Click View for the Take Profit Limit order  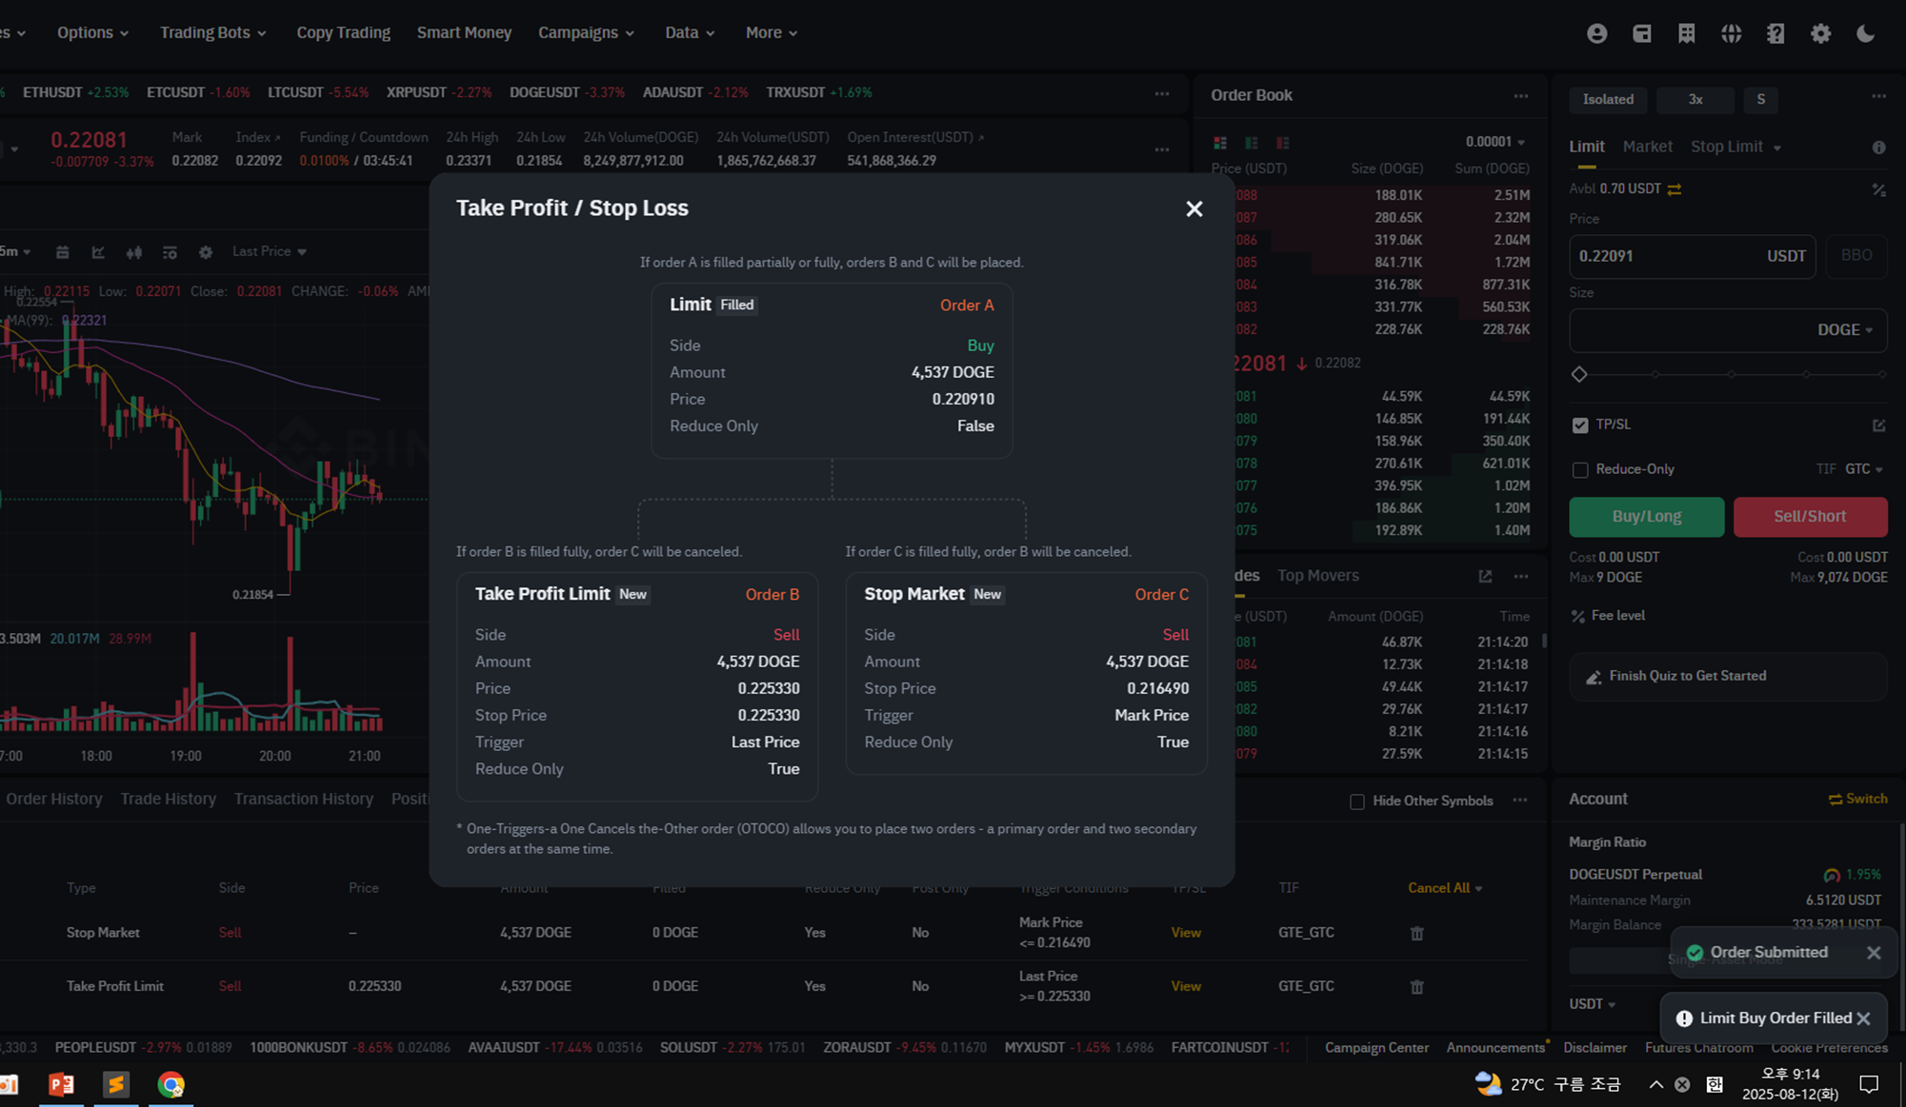click(x=1186, y=986)
